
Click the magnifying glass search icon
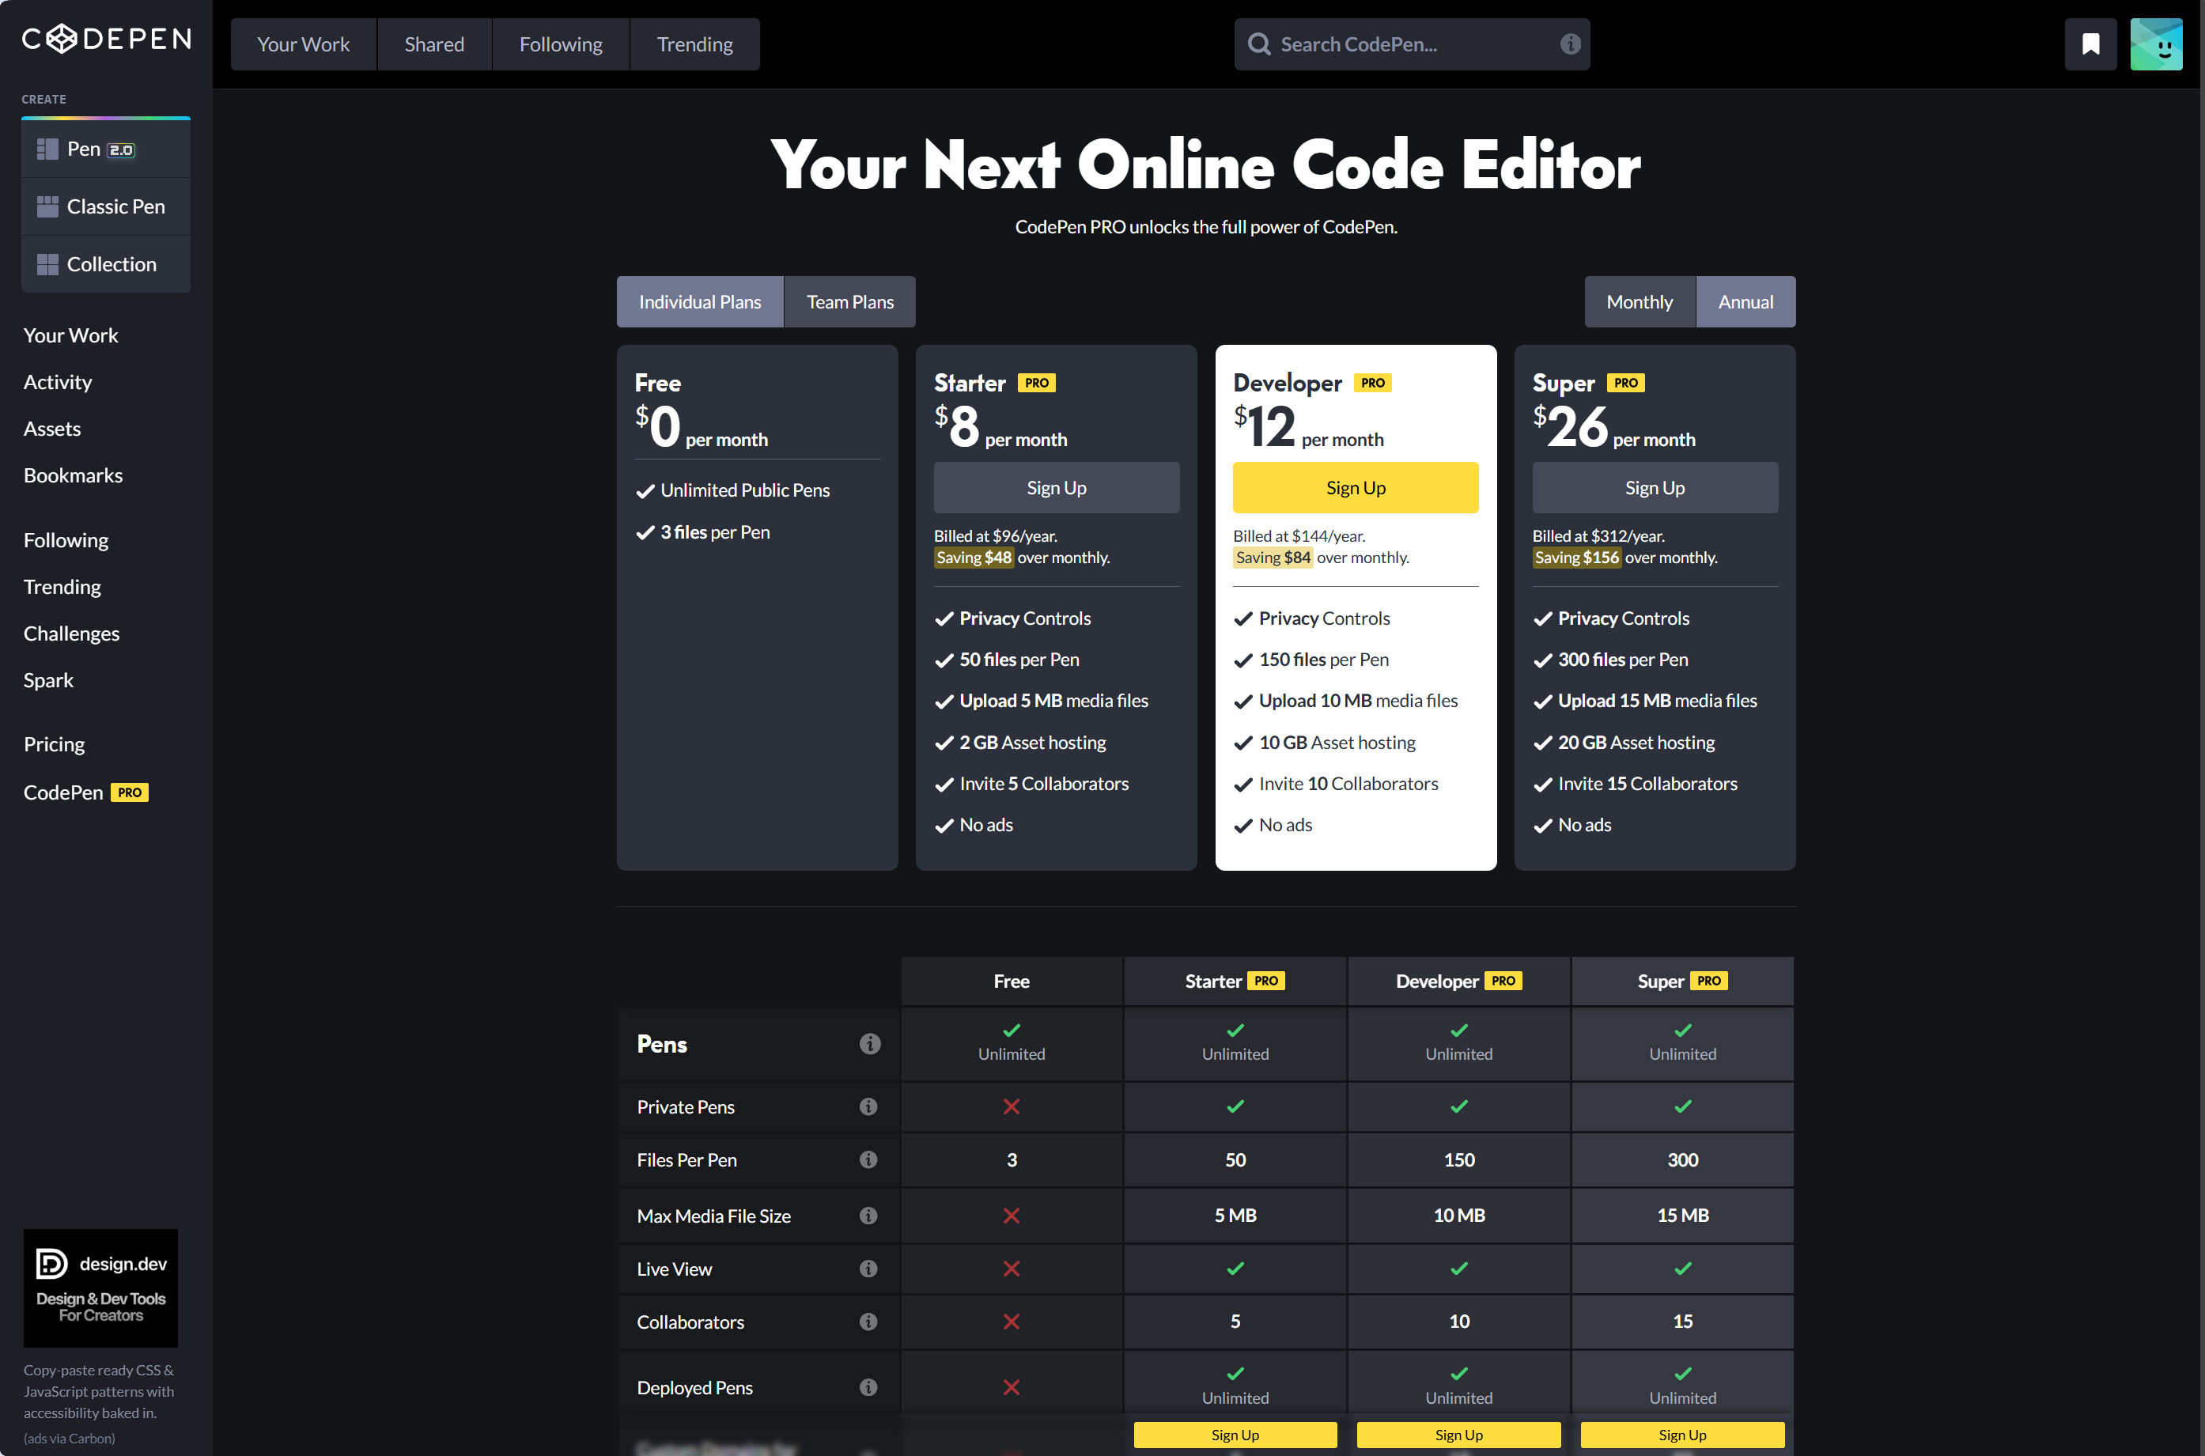pos(1259,43)
